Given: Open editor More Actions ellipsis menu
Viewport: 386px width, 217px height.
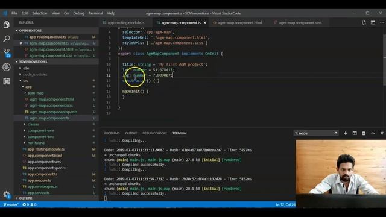Looking at the screenshot, I should click(382, 23).
